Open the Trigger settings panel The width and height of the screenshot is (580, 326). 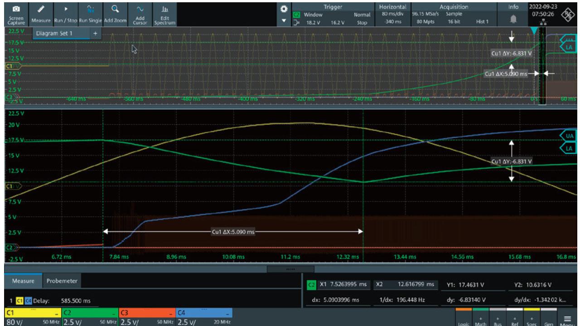[333, 14]
